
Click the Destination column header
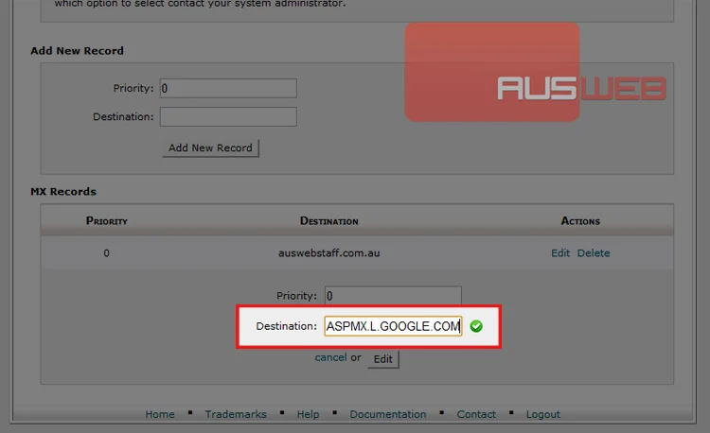[x=329, y=221]
